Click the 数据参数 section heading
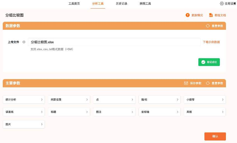 13,26
